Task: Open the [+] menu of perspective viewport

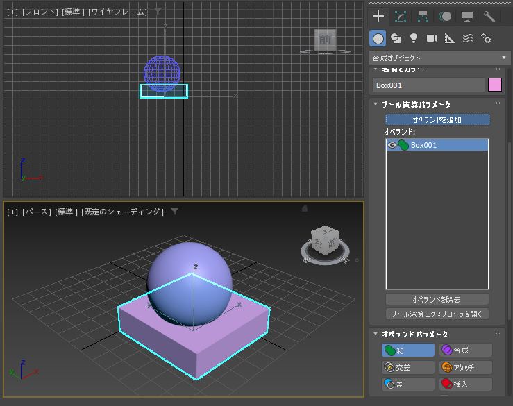Action: click(12, 212)
